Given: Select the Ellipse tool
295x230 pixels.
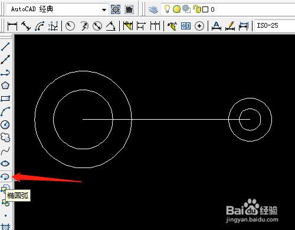Looking at the screenshot, I should tap(5, 163).
